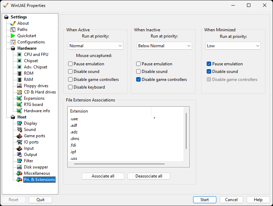Click the Chipset chip icon

(19, 61)
